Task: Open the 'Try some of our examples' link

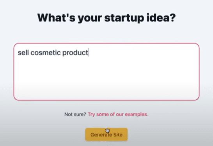Action: 117,114
